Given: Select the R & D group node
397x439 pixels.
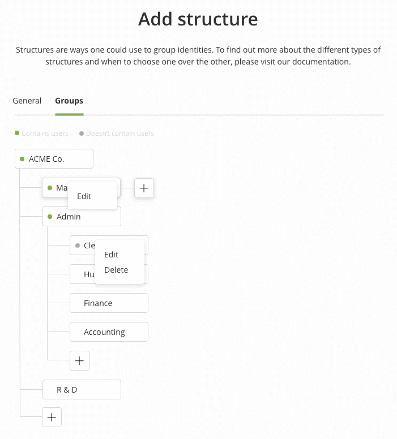Looking at the screenshot, I should coord(82,390).
